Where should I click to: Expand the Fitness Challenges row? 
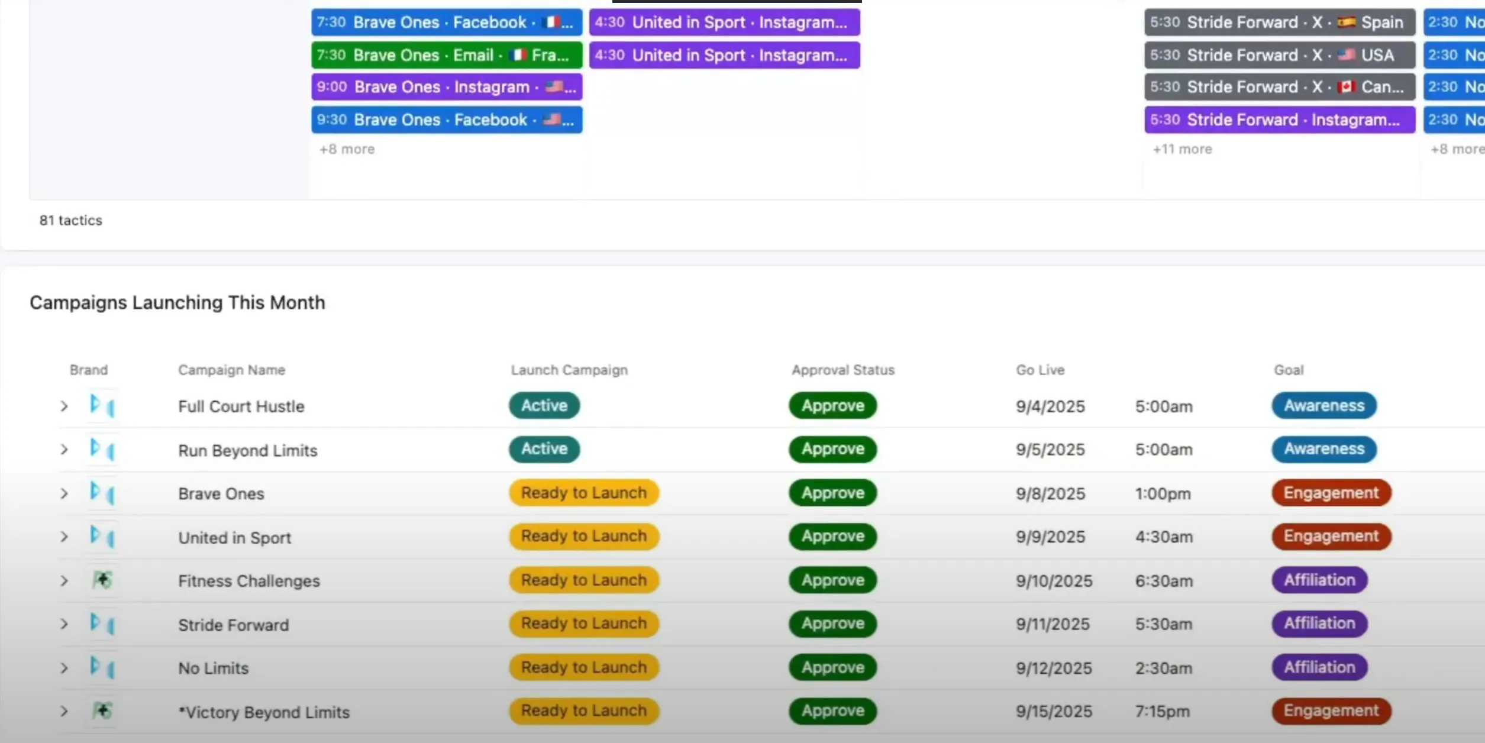(64, 581)
